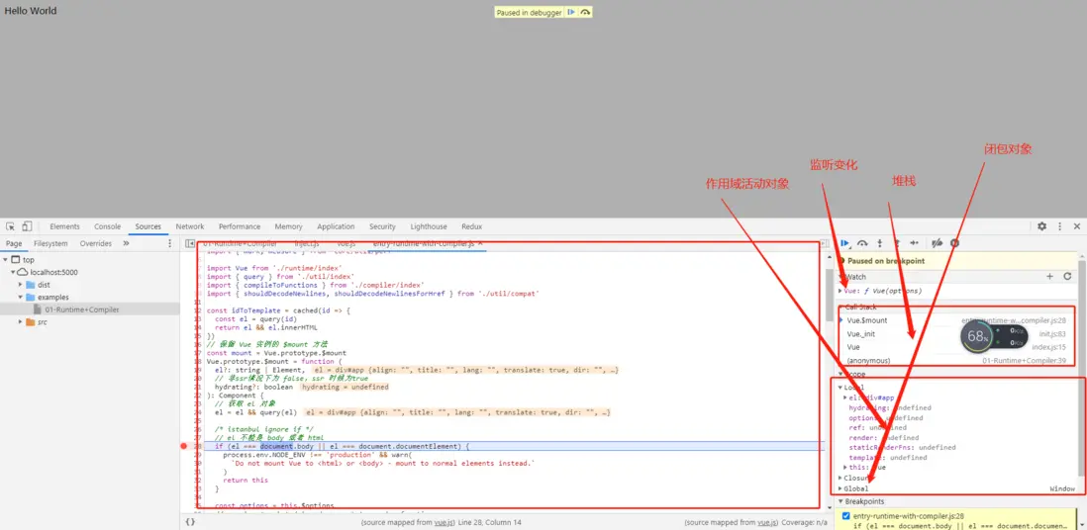
Task: Open the Performance tab
Action: pos(240,226)
